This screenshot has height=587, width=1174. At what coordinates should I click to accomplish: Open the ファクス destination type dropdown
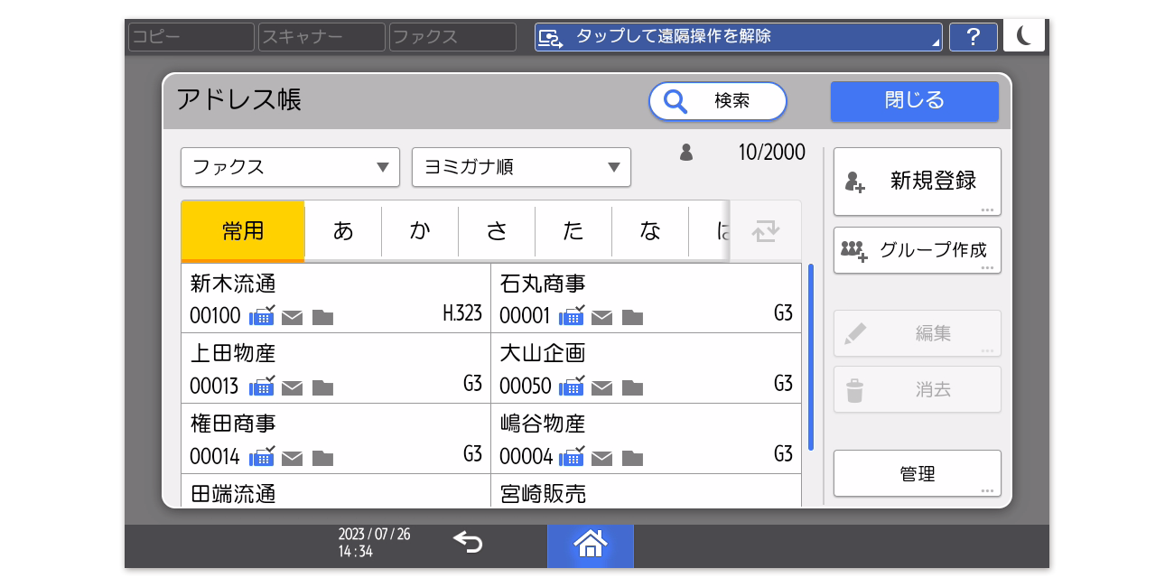[x=290, y=167]
